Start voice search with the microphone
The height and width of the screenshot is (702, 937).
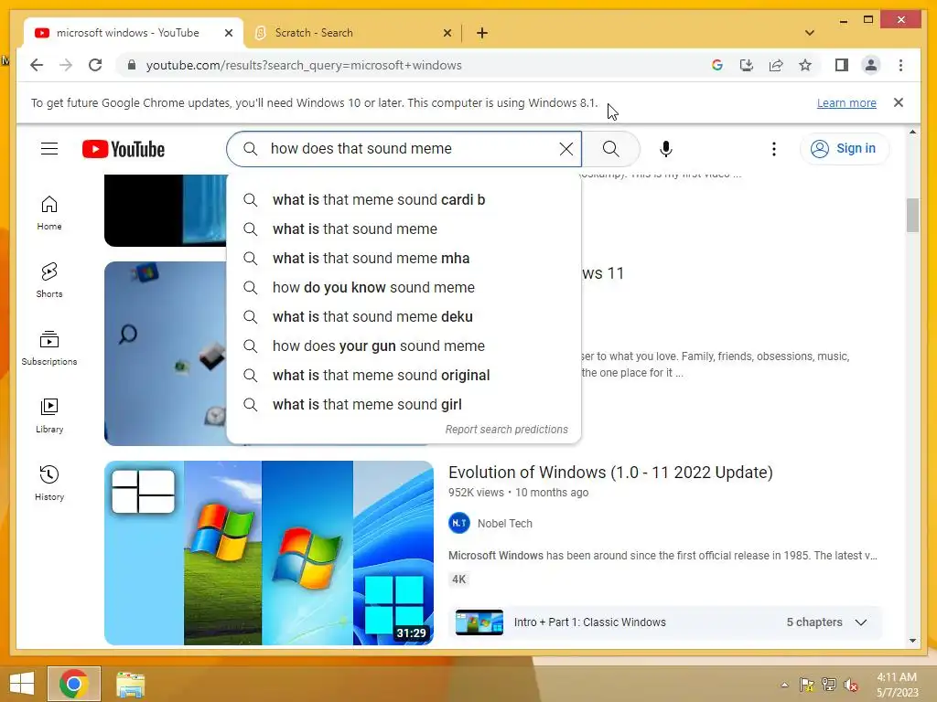pyautogui.click(x=666, y=149)
